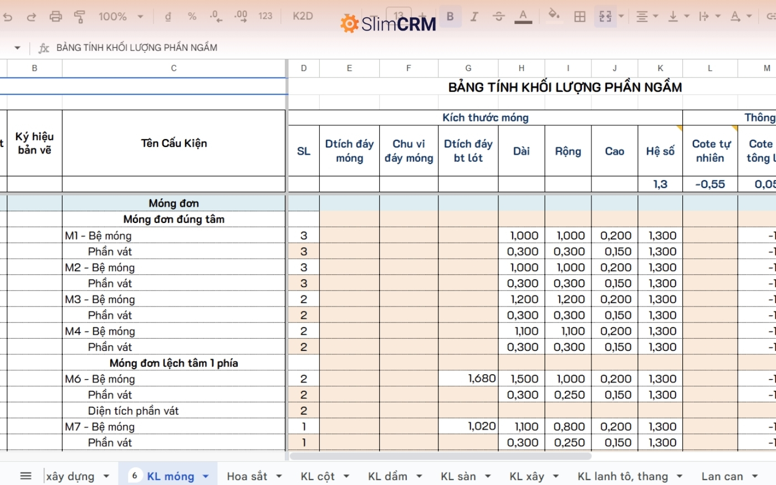The image size is (776, 485).
Task: Undo the last action
Action: click(x=8, y=17)
